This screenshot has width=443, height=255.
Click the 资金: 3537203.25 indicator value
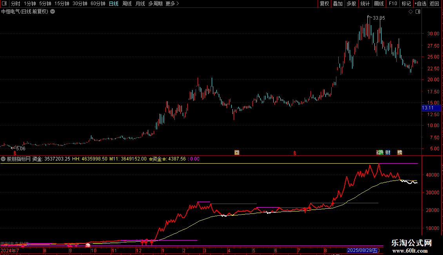(51, 159)
